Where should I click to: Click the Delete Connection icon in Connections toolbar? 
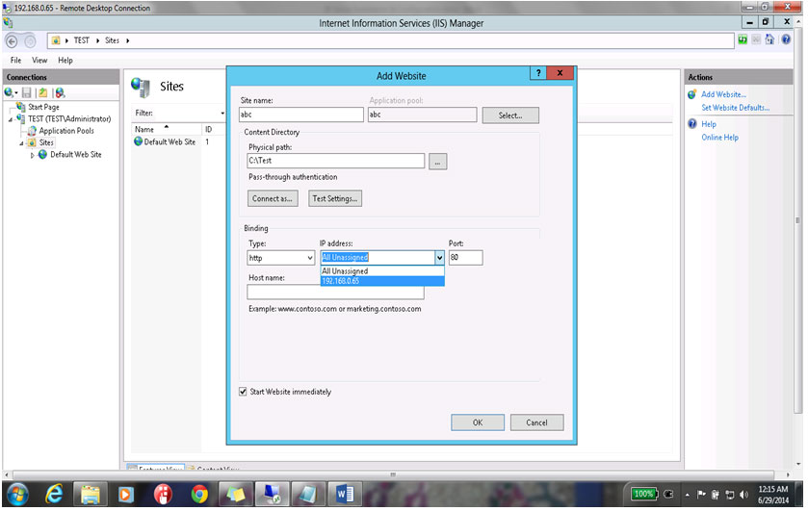[x=61, y=92]
